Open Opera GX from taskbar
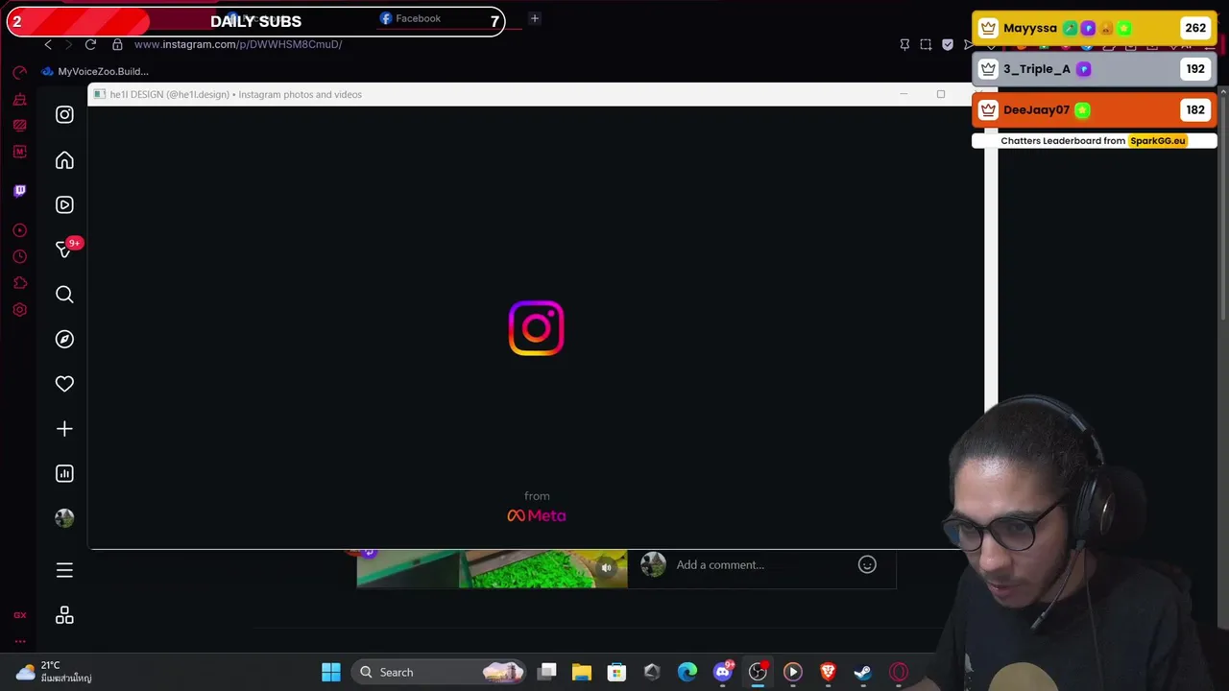The height and width of the screenshot is (691, 1229). [899, 672]
